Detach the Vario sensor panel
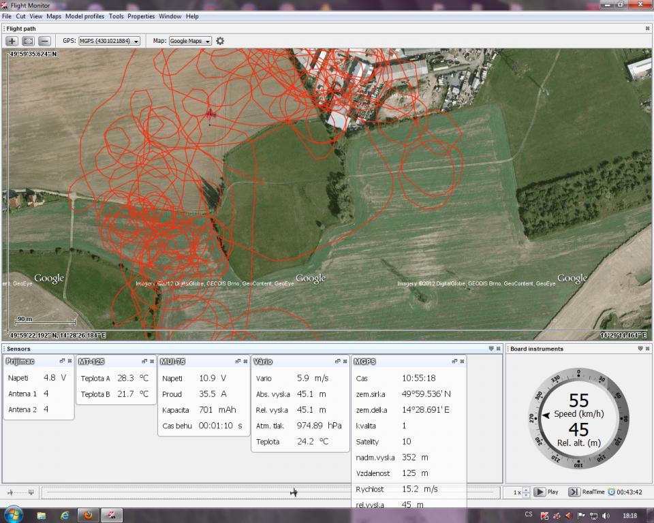654x523 pixels. [x=337, y=361]
